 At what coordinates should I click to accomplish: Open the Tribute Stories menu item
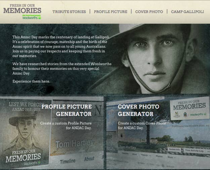point(69,12)
